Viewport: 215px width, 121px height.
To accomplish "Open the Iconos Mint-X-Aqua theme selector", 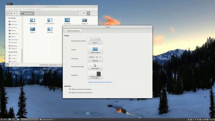I will pyautogui.click(x=95, y=50).
